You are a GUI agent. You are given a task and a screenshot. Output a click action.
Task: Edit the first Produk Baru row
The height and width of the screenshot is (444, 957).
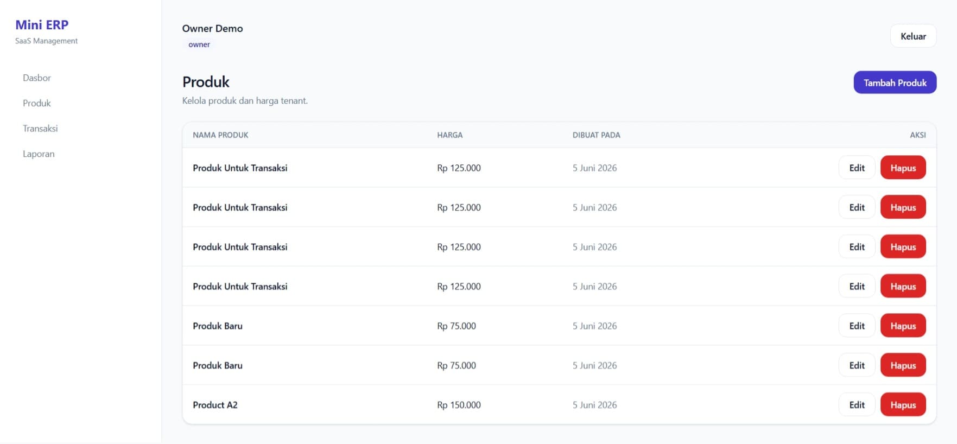(x=857, y=326)
